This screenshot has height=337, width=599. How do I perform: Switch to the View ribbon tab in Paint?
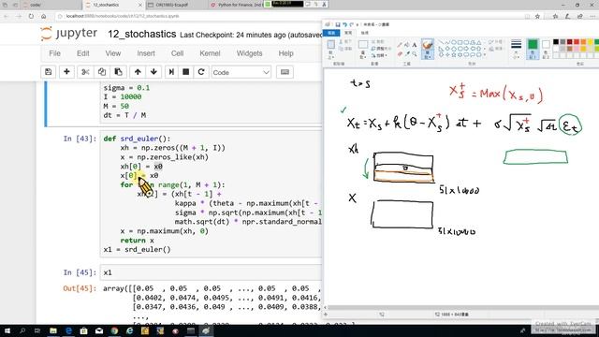(x=365, y=33)
